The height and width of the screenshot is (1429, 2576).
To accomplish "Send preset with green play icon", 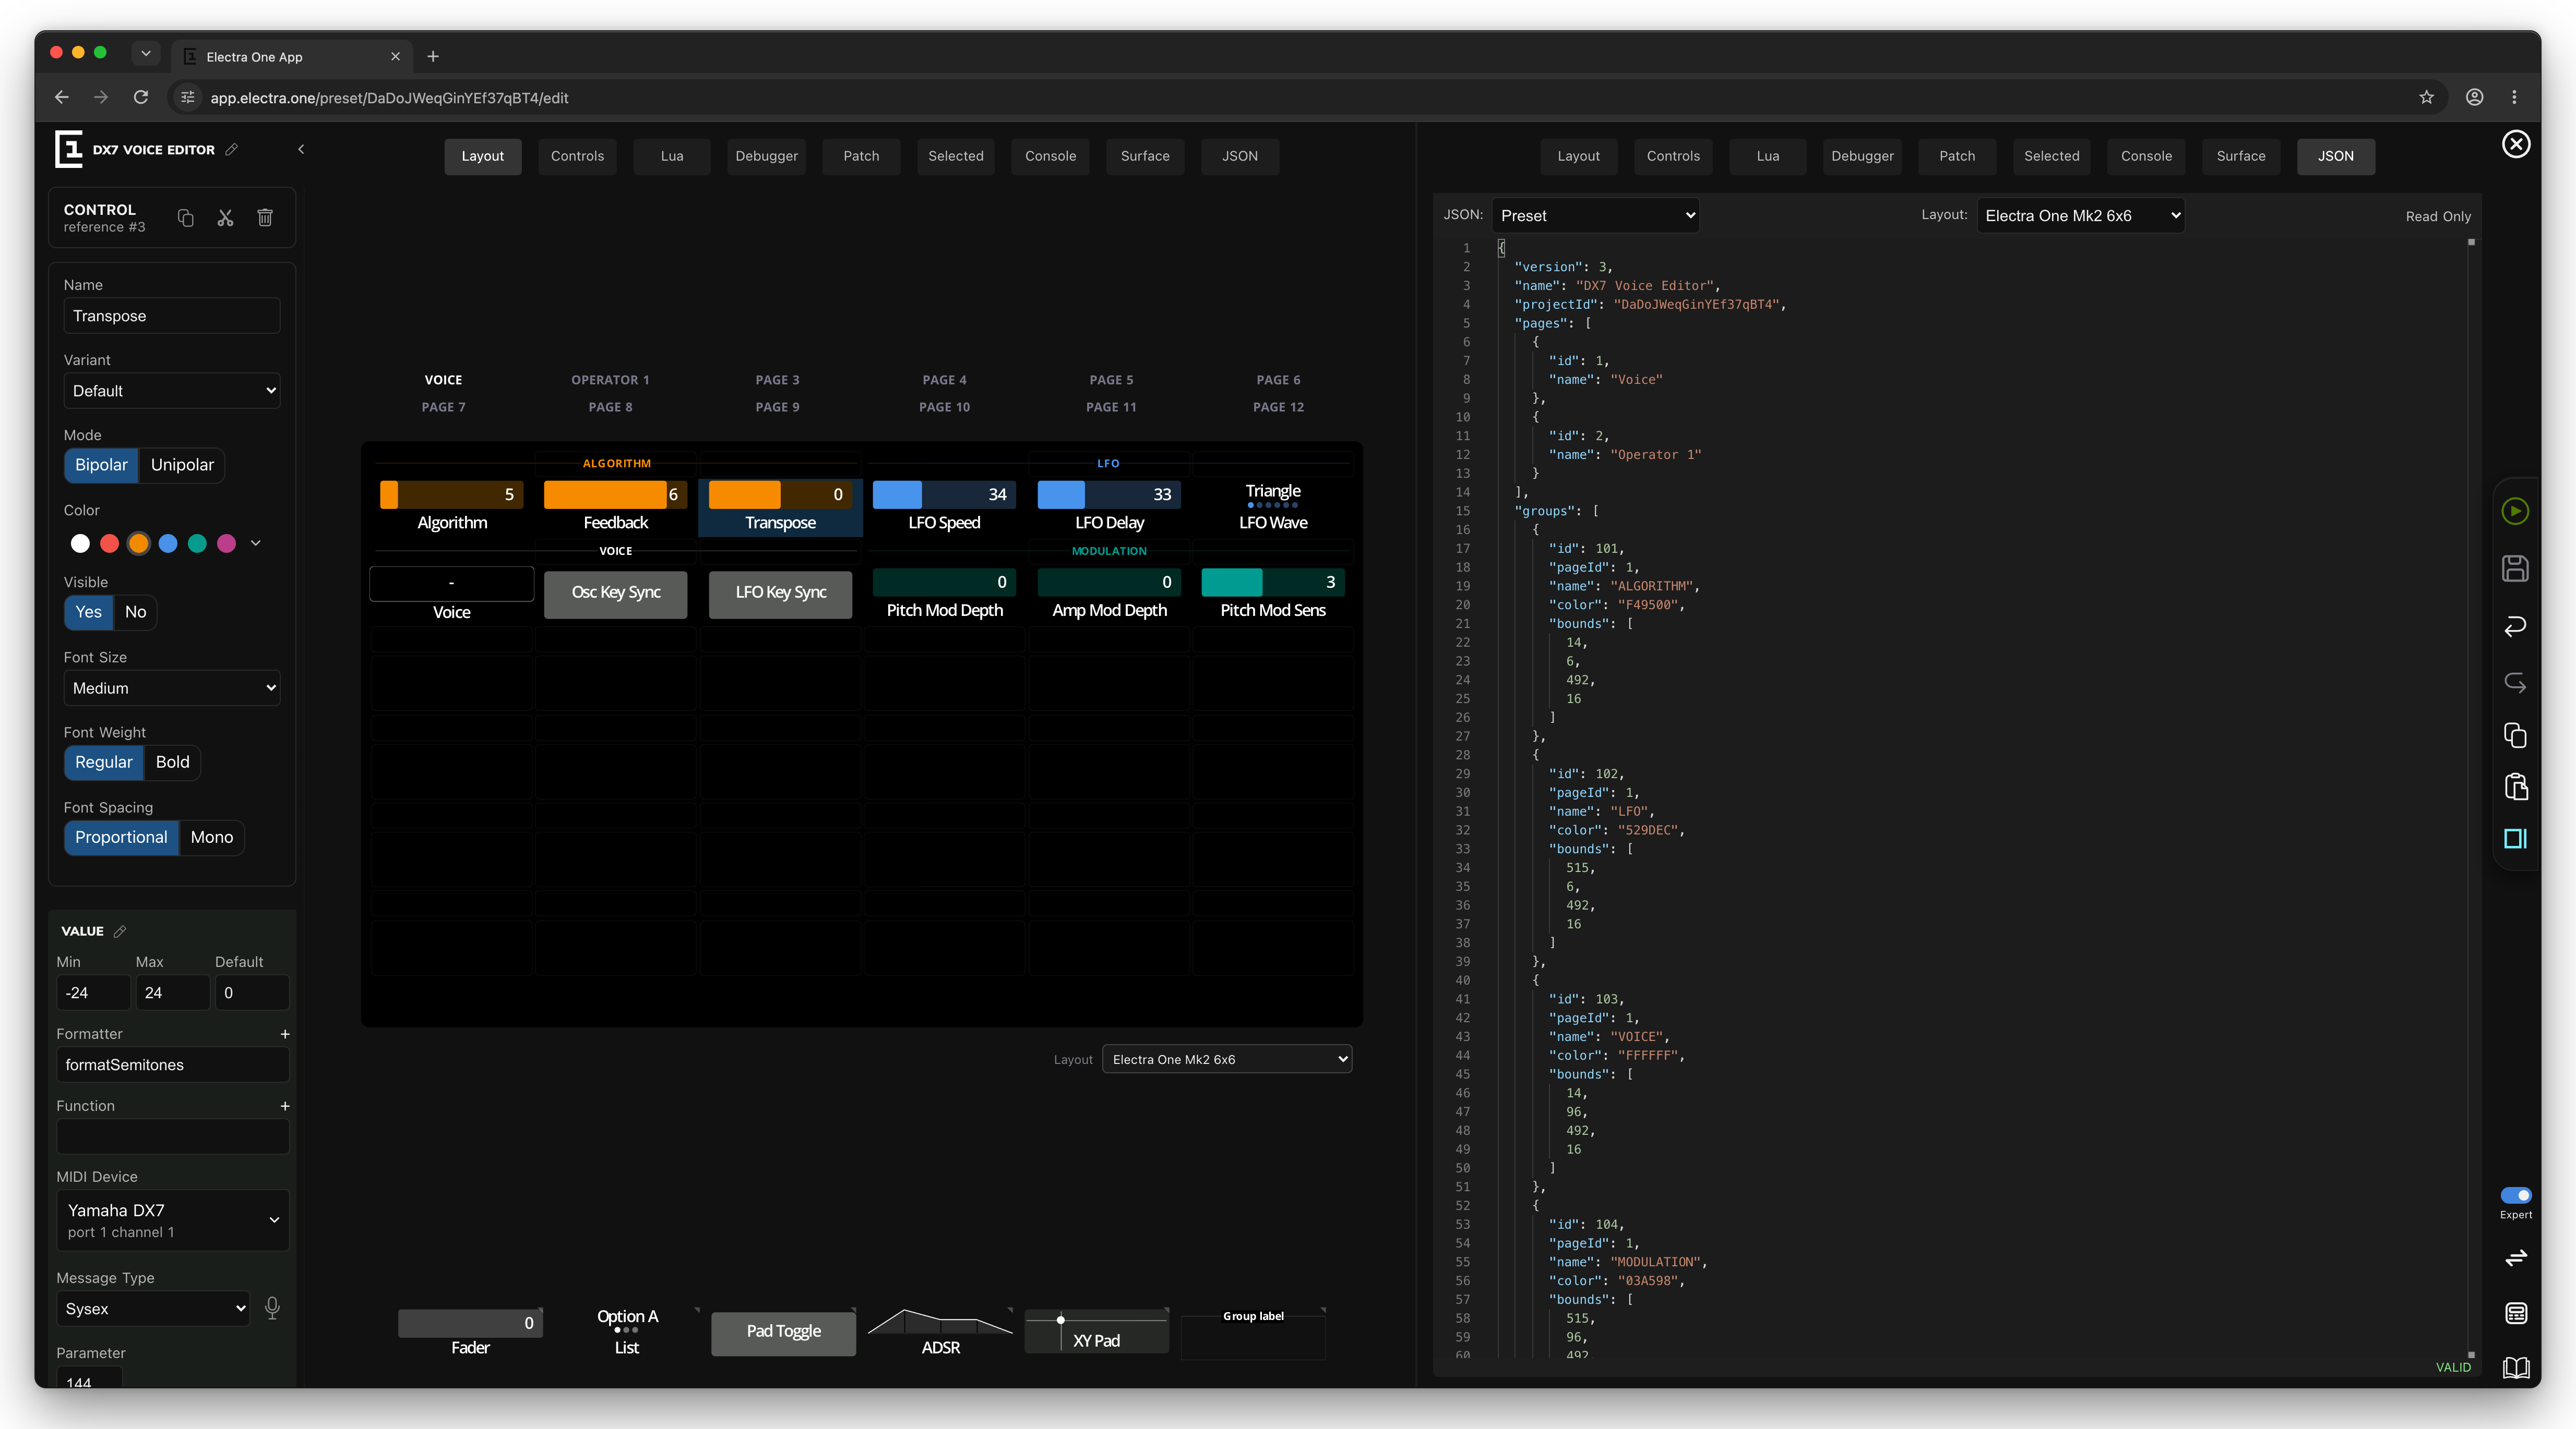I will (x=2515, y=512).
